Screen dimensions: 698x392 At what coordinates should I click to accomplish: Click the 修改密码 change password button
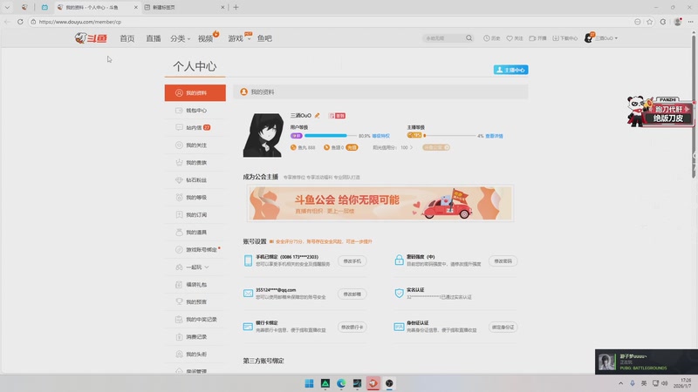(503, 261)
